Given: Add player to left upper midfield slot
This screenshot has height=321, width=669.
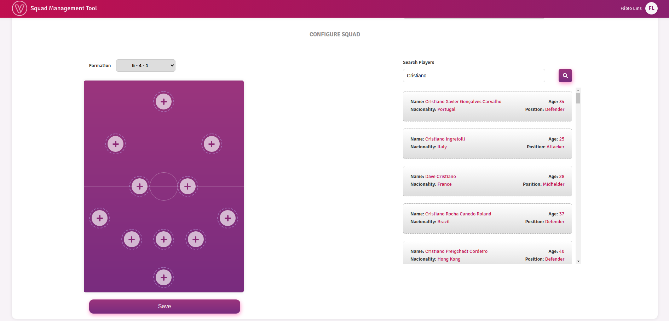Looking at the screenshot, I should click(x=115, y=144).
